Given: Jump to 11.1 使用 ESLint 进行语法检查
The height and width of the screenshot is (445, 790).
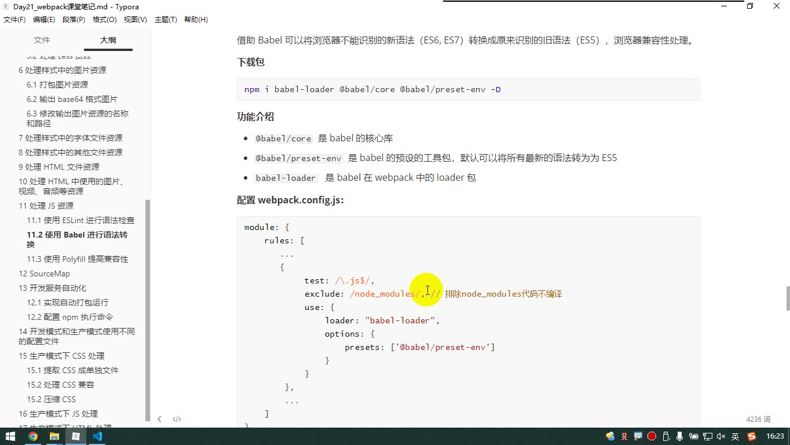Looking at the screenshot, I should [81, 220].
